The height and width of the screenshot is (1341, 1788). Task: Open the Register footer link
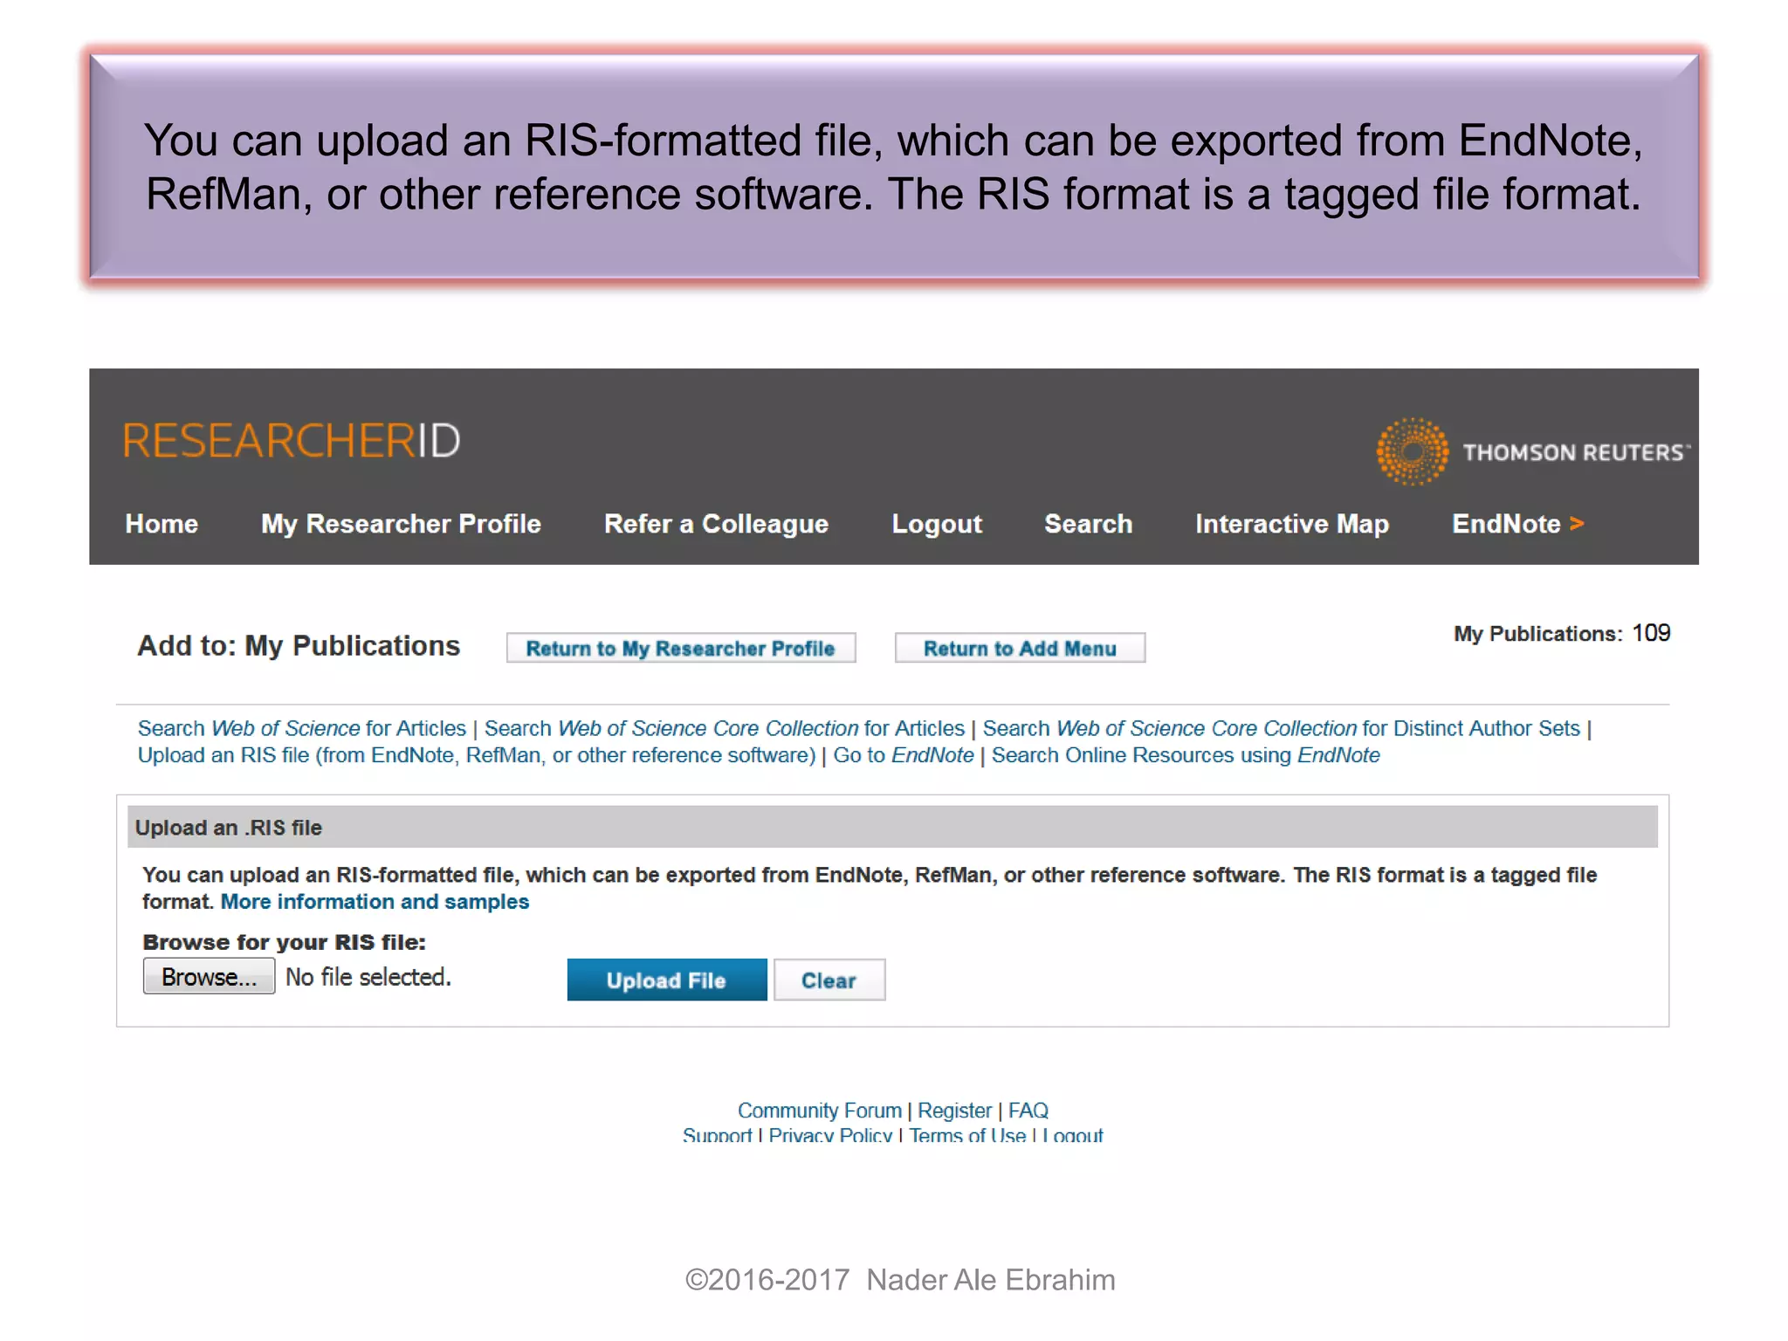[954, 1111]
